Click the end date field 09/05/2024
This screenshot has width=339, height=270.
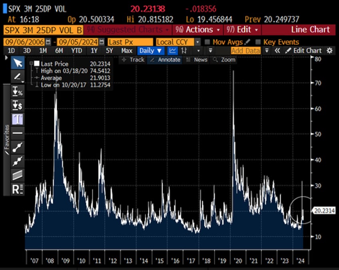[78, 42]
